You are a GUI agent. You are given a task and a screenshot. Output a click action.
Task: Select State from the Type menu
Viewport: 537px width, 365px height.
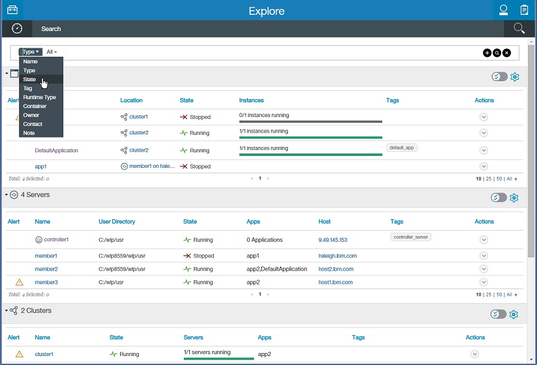30,79
